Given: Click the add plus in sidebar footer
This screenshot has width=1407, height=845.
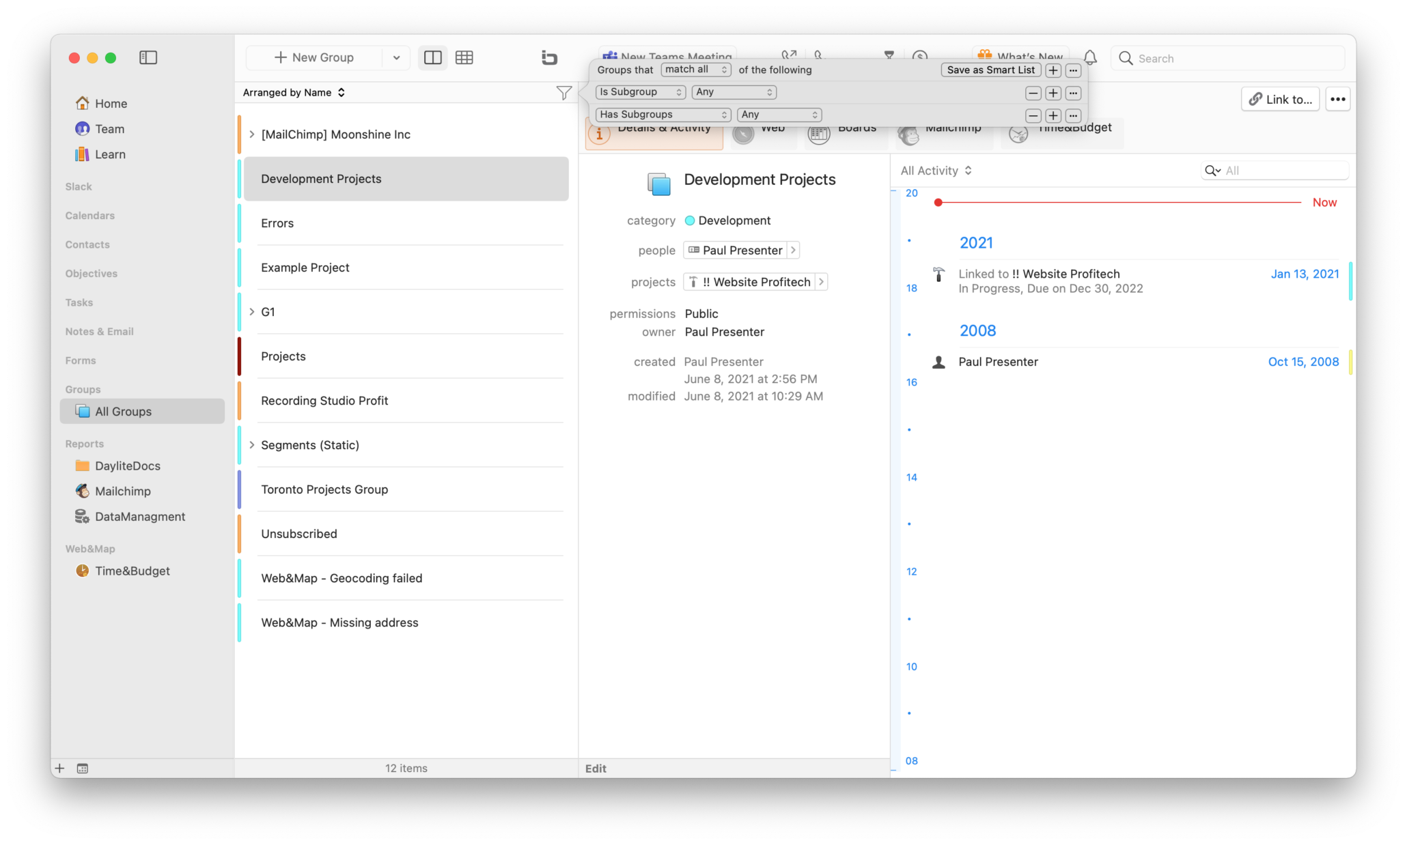Looking at the screenshot, I should [59, 768].
